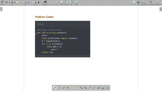
Task: Open the Backgrounds chooser
Action: pos(46,3)
